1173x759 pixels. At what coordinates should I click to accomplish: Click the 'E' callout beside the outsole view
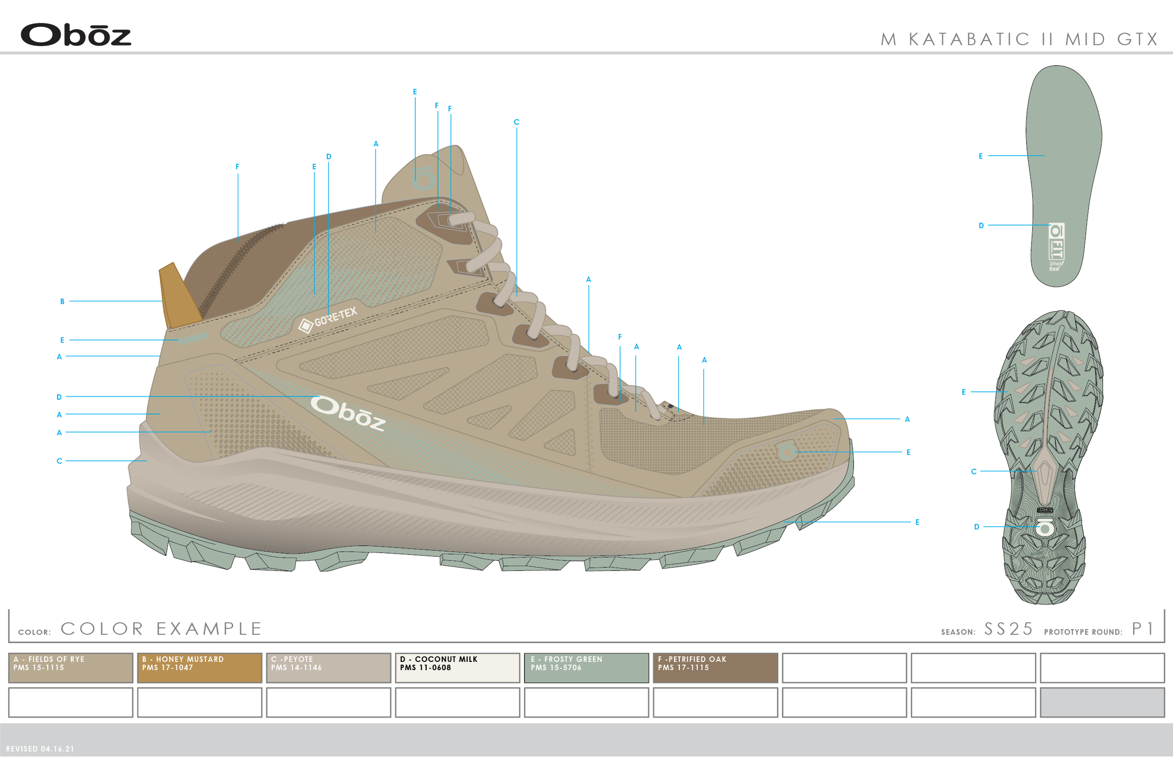[x=964, y=392]
